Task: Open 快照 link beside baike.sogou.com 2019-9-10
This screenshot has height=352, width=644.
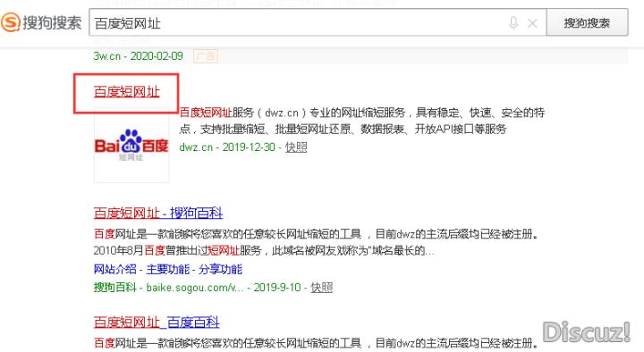Action: [x=322, y=287]
